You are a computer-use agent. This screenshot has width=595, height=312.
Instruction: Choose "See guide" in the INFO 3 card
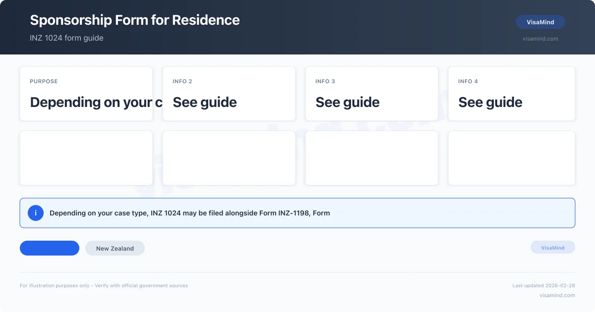tap(348, 102)
